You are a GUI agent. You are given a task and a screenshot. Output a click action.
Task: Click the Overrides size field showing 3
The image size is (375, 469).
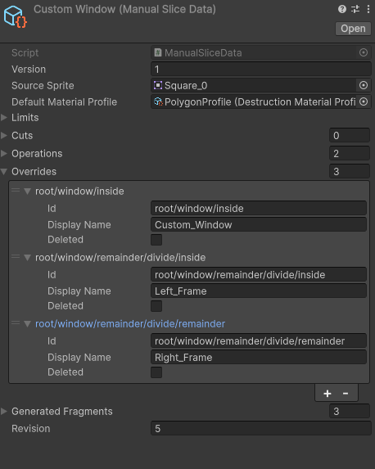point(350,171)
